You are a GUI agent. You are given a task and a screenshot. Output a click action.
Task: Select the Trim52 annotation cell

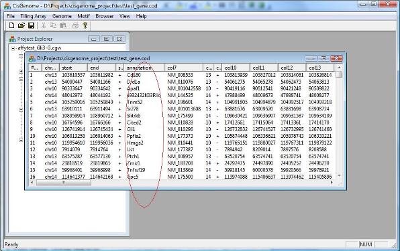135,102
